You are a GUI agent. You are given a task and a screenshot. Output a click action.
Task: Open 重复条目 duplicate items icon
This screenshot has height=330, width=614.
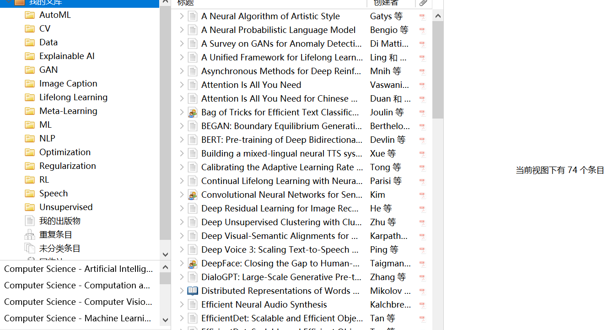click(x=30, y=235)
